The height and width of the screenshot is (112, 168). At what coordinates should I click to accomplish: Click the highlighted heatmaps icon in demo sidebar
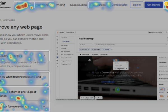coord(57,57)
